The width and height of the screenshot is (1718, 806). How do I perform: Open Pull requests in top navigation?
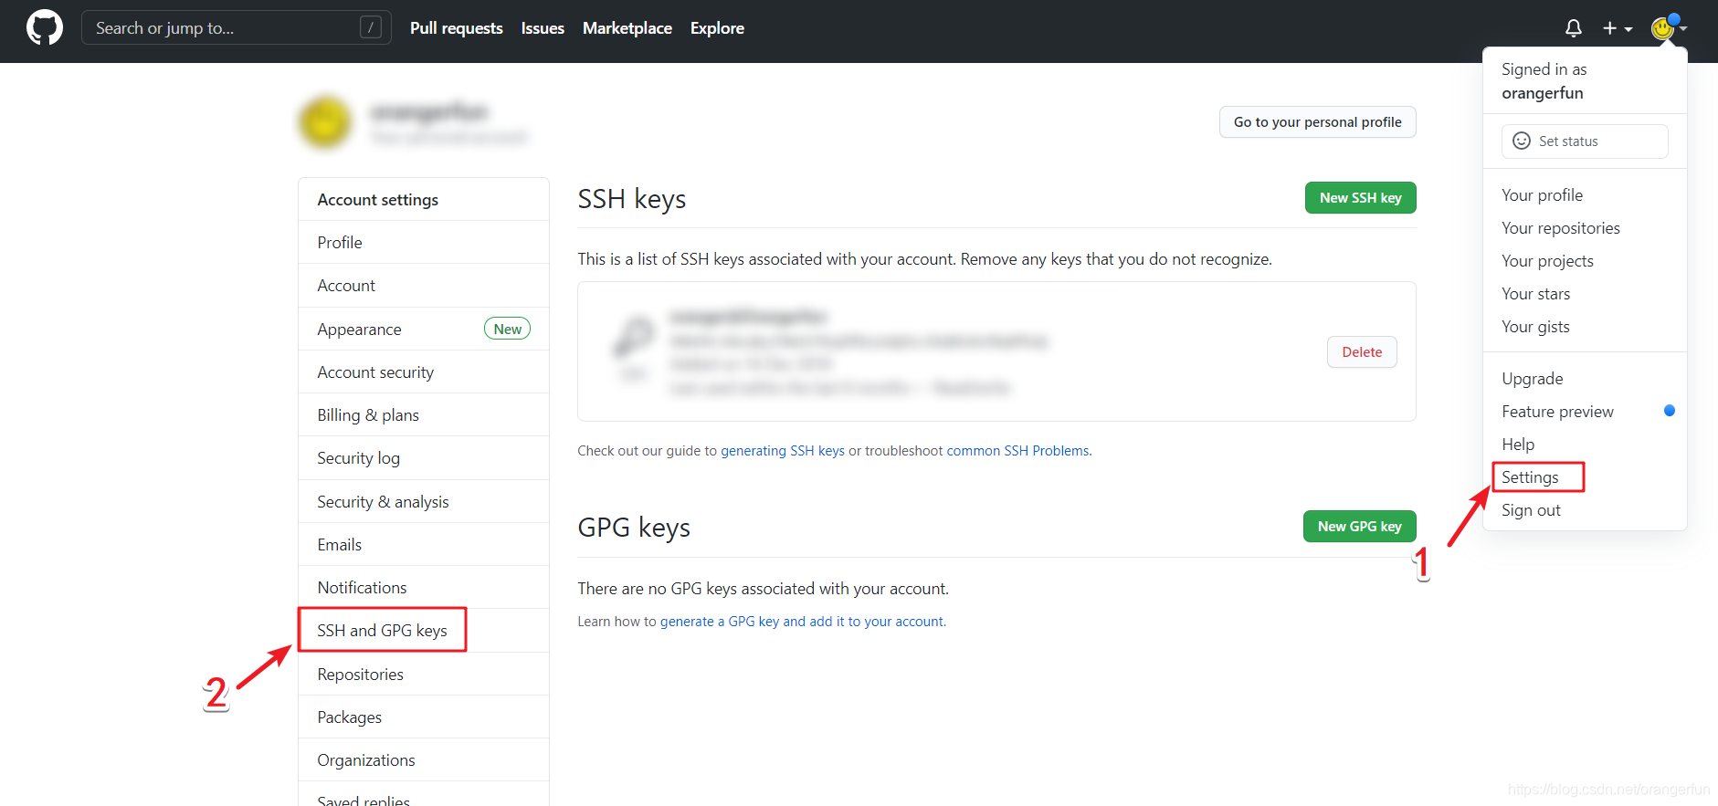click(x=456, y=28)
